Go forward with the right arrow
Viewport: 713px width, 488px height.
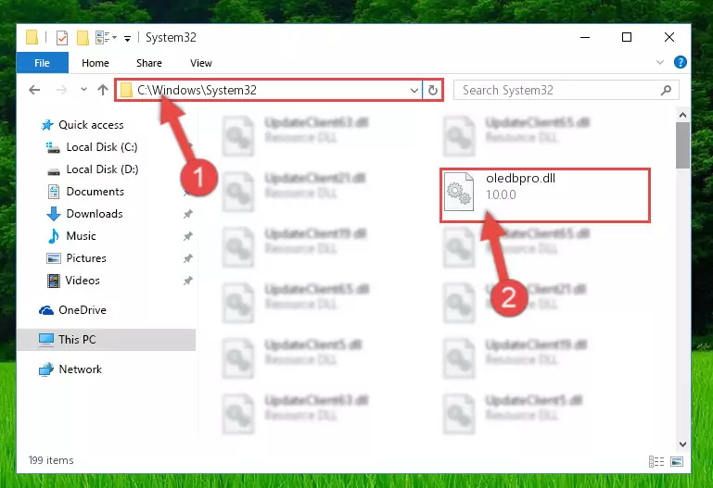pos(61,90)
